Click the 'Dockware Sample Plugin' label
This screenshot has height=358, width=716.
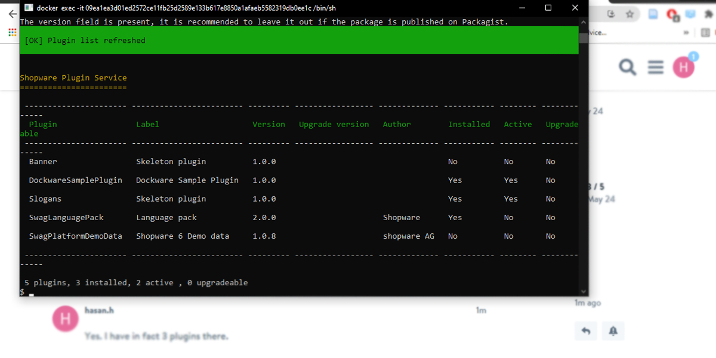pyautogui.click(x=187, y=180)
